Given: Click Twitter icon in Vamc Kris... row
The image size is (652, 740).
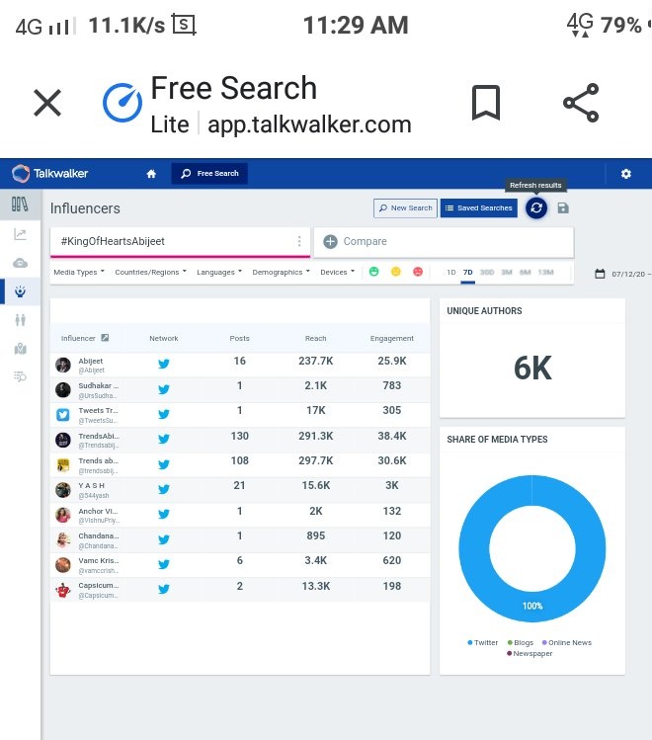Looking at the screenshot, I should tap(164, 564).
